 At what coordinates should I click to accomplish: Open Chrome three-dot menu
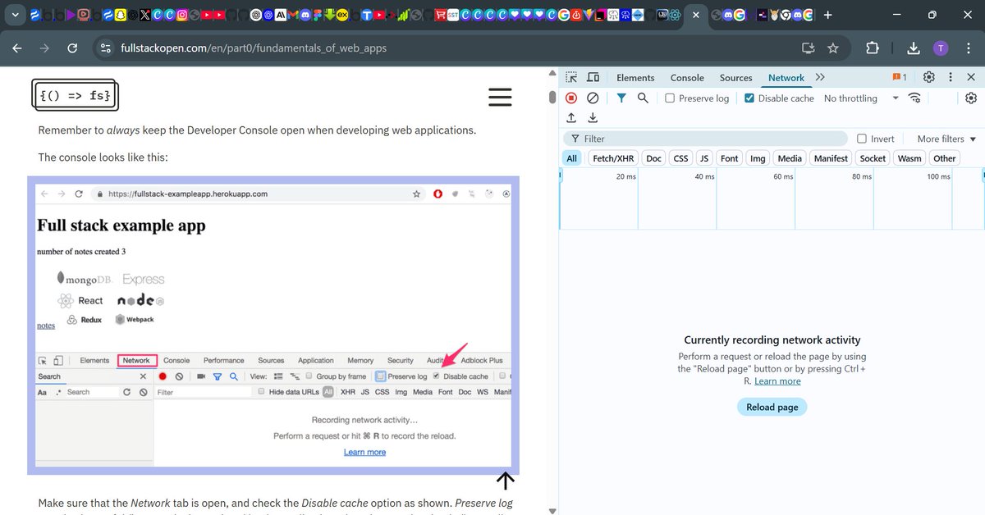(968, 48)
